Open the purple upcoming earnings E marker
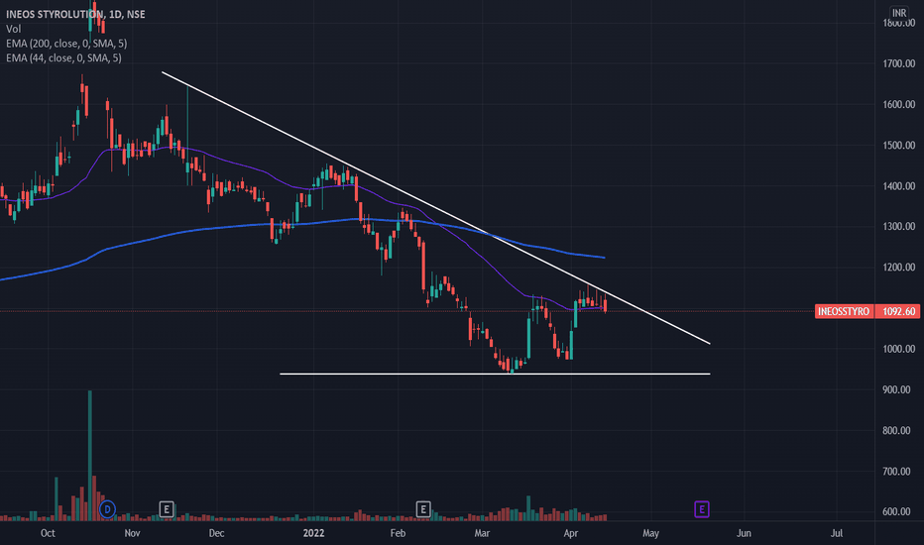924x545 pixels. coord(701,509)
